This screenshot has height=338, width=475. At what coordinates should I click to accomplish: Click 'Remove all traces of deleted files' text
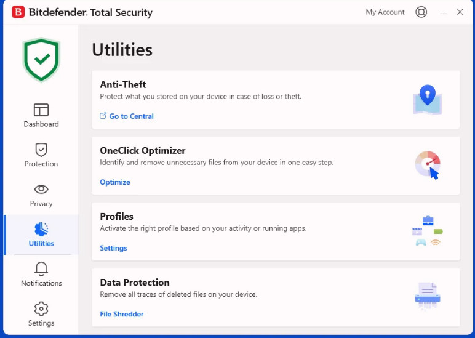coord(178,294)
